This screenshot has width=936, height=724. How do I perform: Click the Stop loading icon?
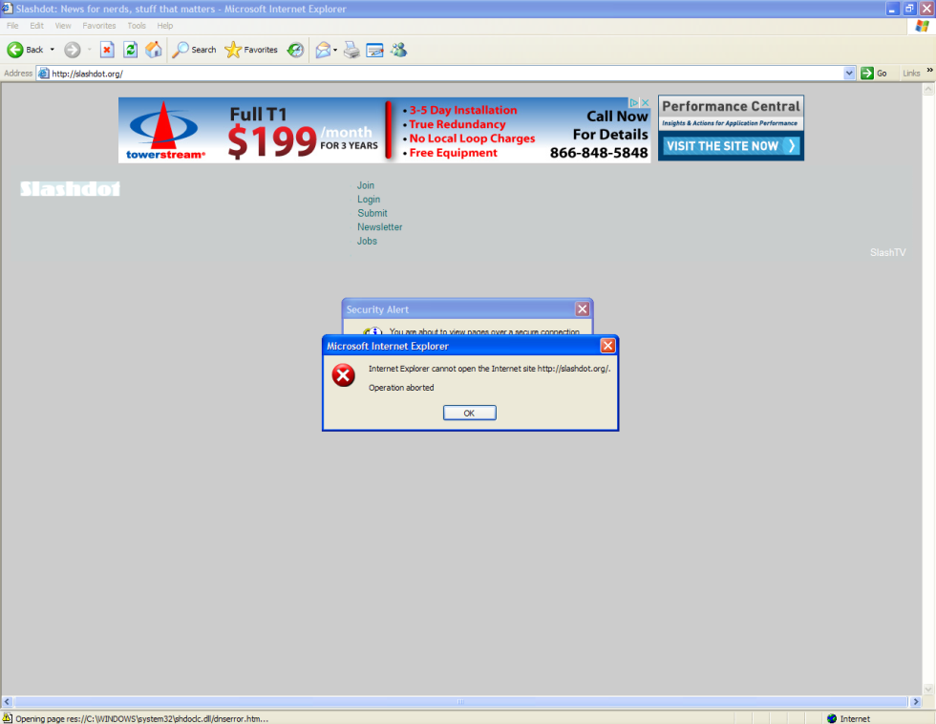pyautogui.click(x=108, y=50)
